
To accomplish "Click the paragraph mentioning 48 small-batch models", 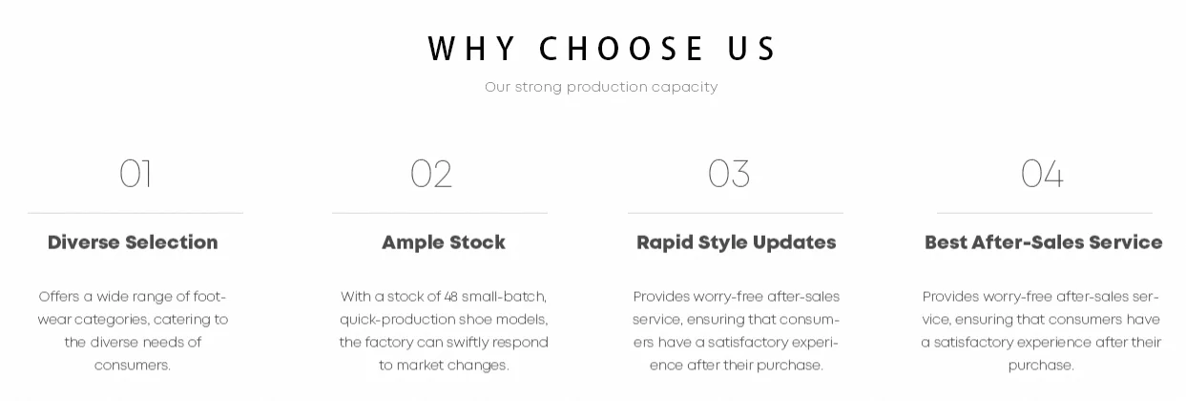I will click(x=444, y=330).
